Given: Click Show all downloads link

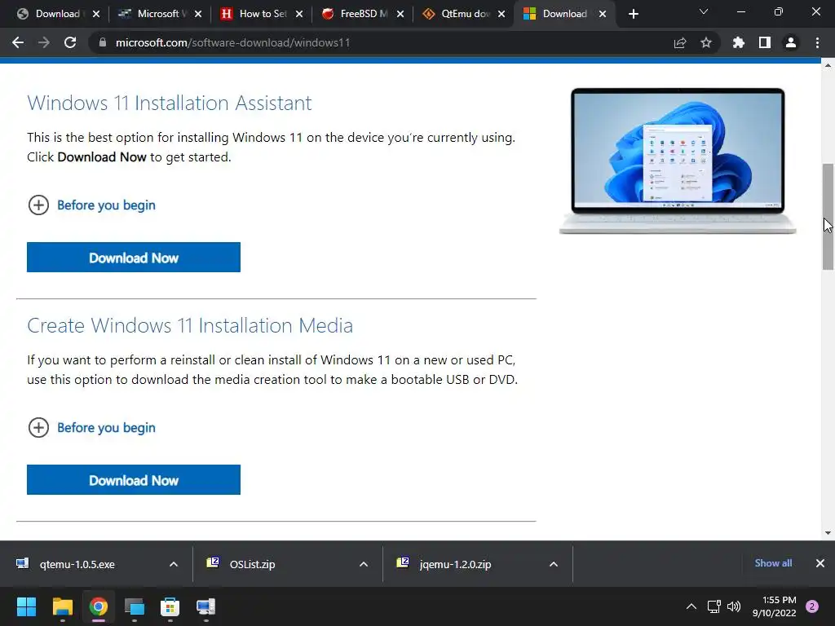Looking at the screenshot, I should pyautogui.click(x=773, y=563).
